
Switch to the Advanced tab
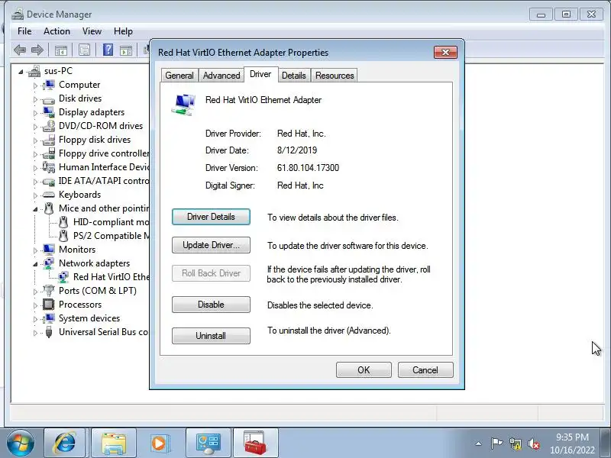221,75
